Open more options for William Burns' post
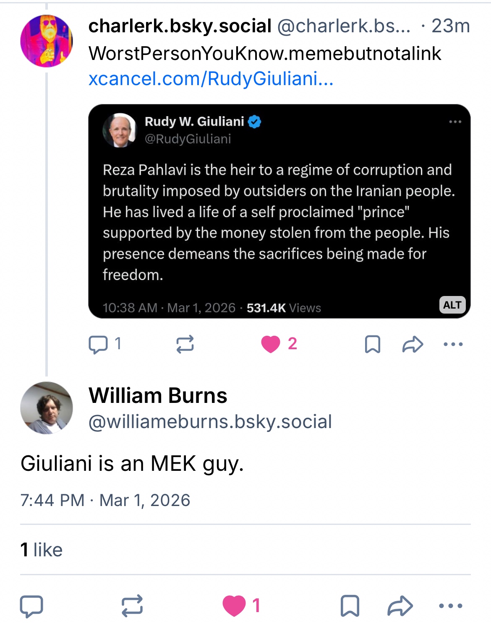The width and height of the screenshot is (491, 623). (x=450, y=606)
